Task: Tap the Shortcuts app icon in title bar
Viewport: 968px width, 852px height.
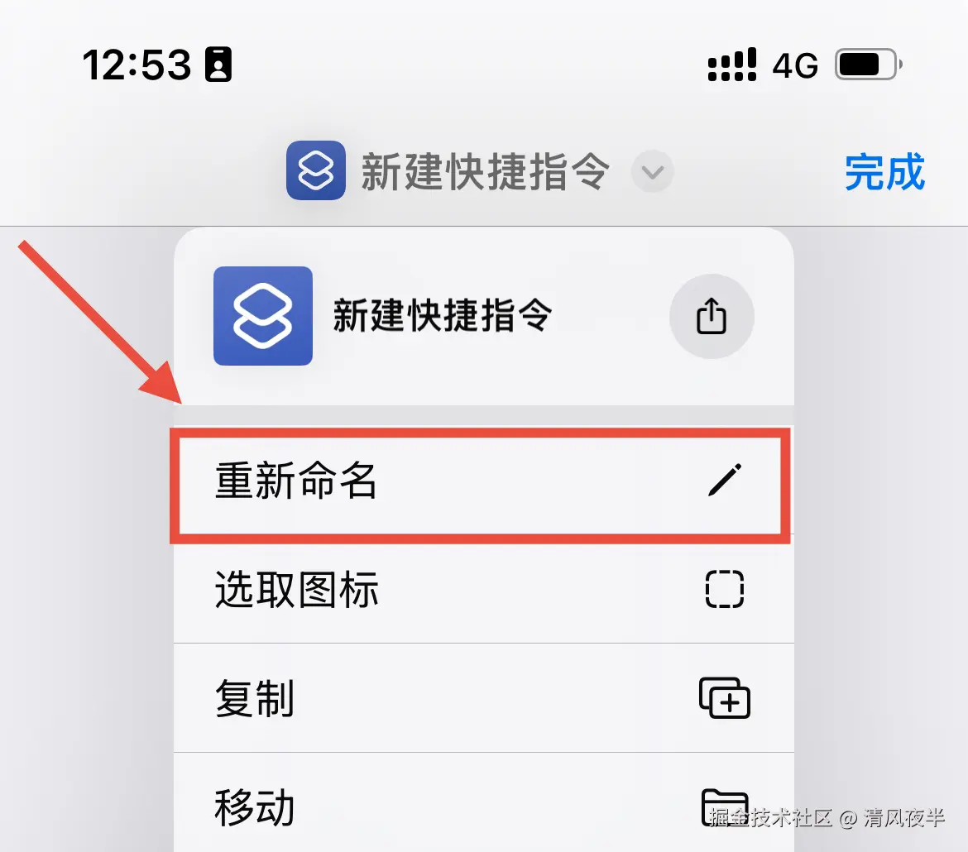Action: pos(315,170)
